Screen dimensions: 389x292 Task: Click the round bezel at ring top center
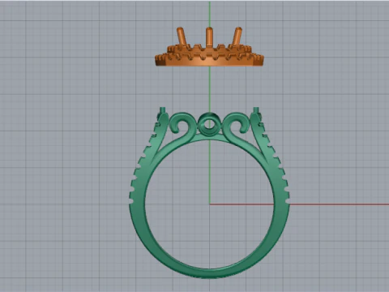click(209, 124)
